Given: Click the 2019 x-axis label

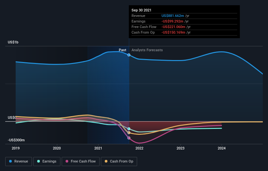Looking at the screenshot, I should (16, 148).
